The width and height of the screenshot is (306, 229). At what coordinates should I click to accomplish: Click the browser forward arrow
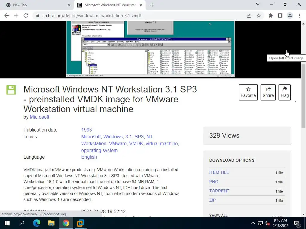16,16
